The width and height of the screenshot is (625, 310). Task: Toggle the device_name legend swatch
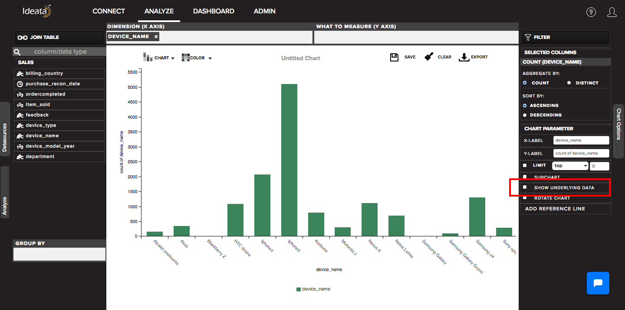tap(299, 289)
